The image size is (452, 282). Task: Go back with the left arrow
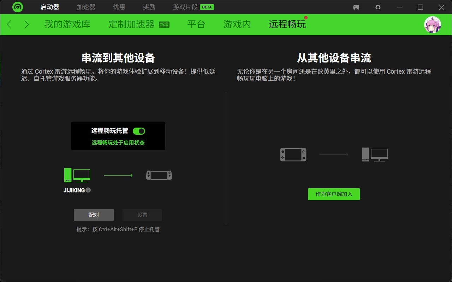coord(9,24)
